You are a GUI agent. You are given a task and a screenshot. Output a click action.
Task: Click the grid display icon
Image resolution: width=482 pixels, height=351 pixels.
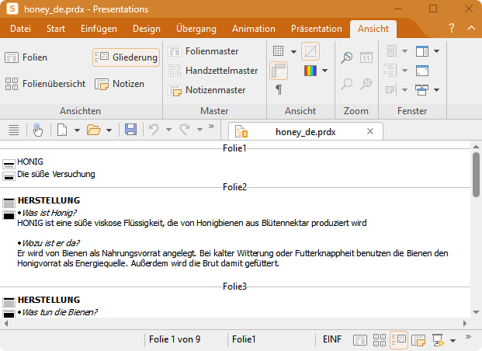tap(278, 51)
